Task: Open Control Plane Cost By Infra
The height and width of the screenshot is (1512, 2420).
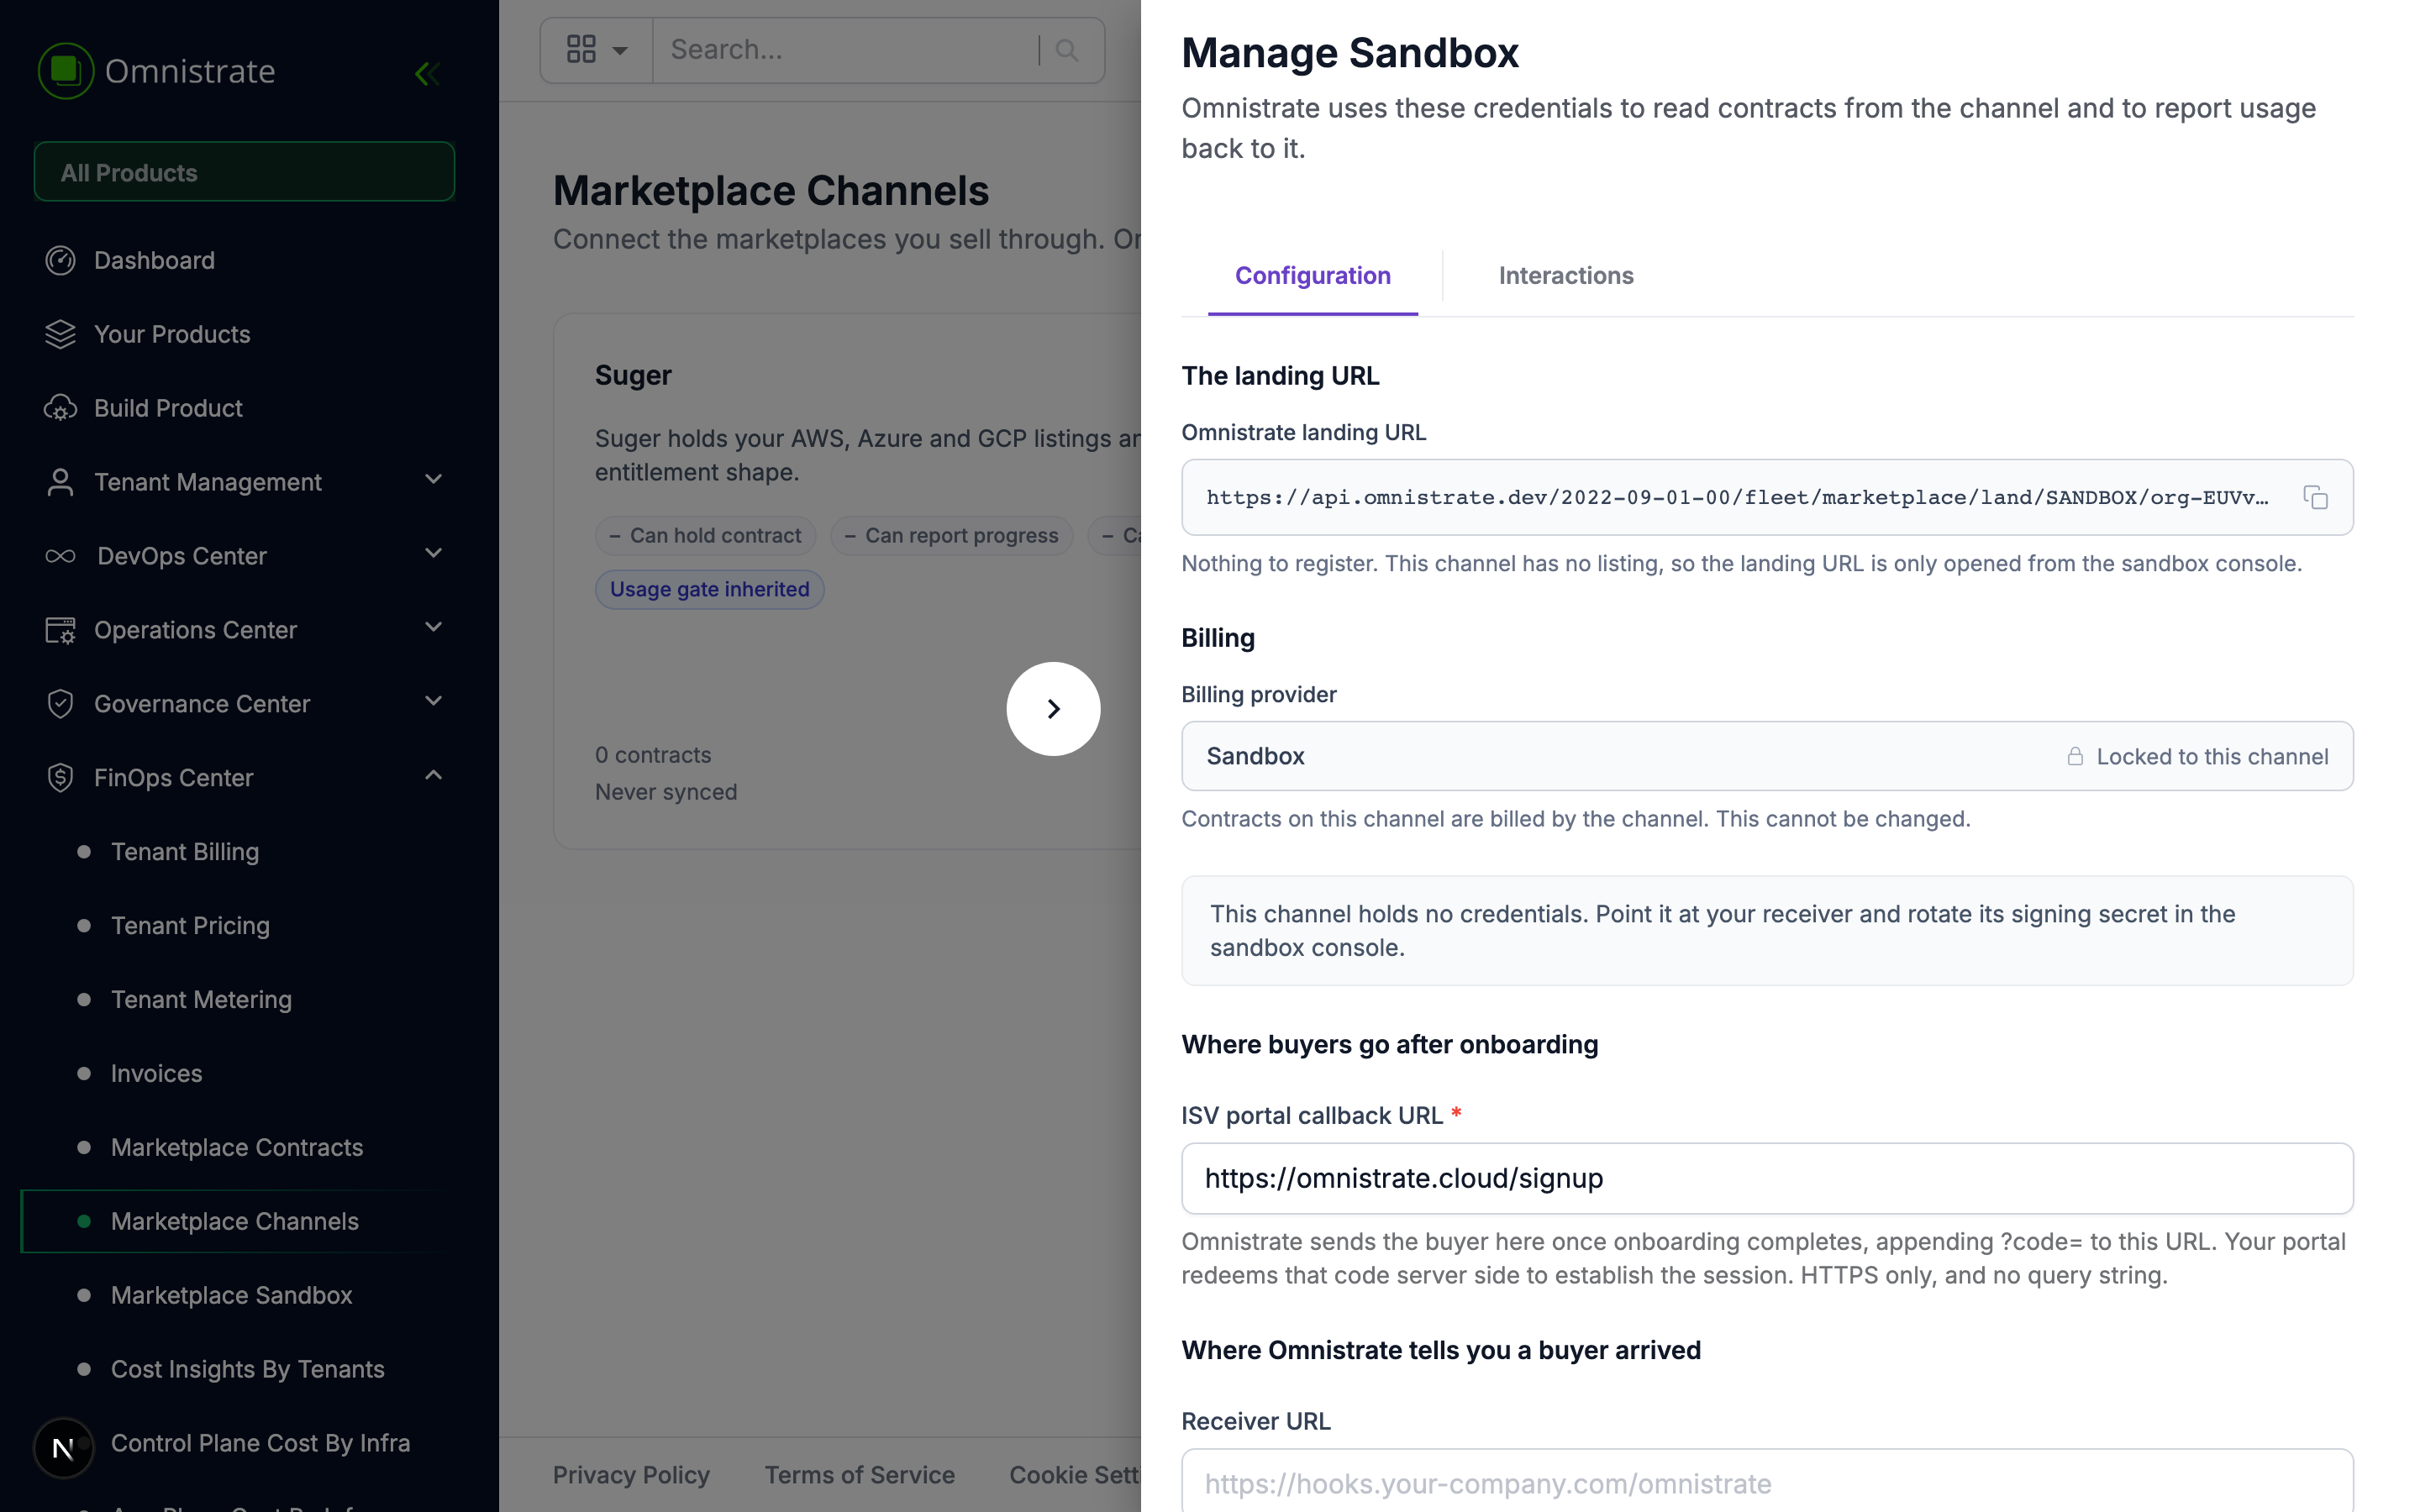Action: (260, 1444)
